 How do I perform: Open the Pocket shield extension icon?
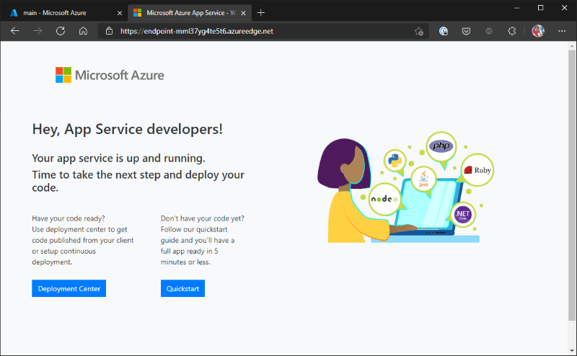pos(466,31)
